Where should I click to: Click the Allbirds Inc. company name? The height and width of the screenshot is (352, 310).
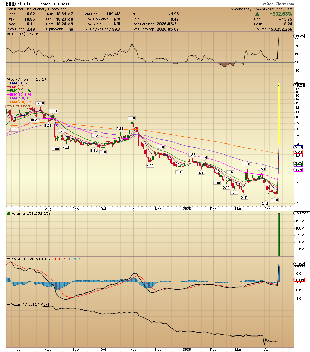[x=27, y=4]
